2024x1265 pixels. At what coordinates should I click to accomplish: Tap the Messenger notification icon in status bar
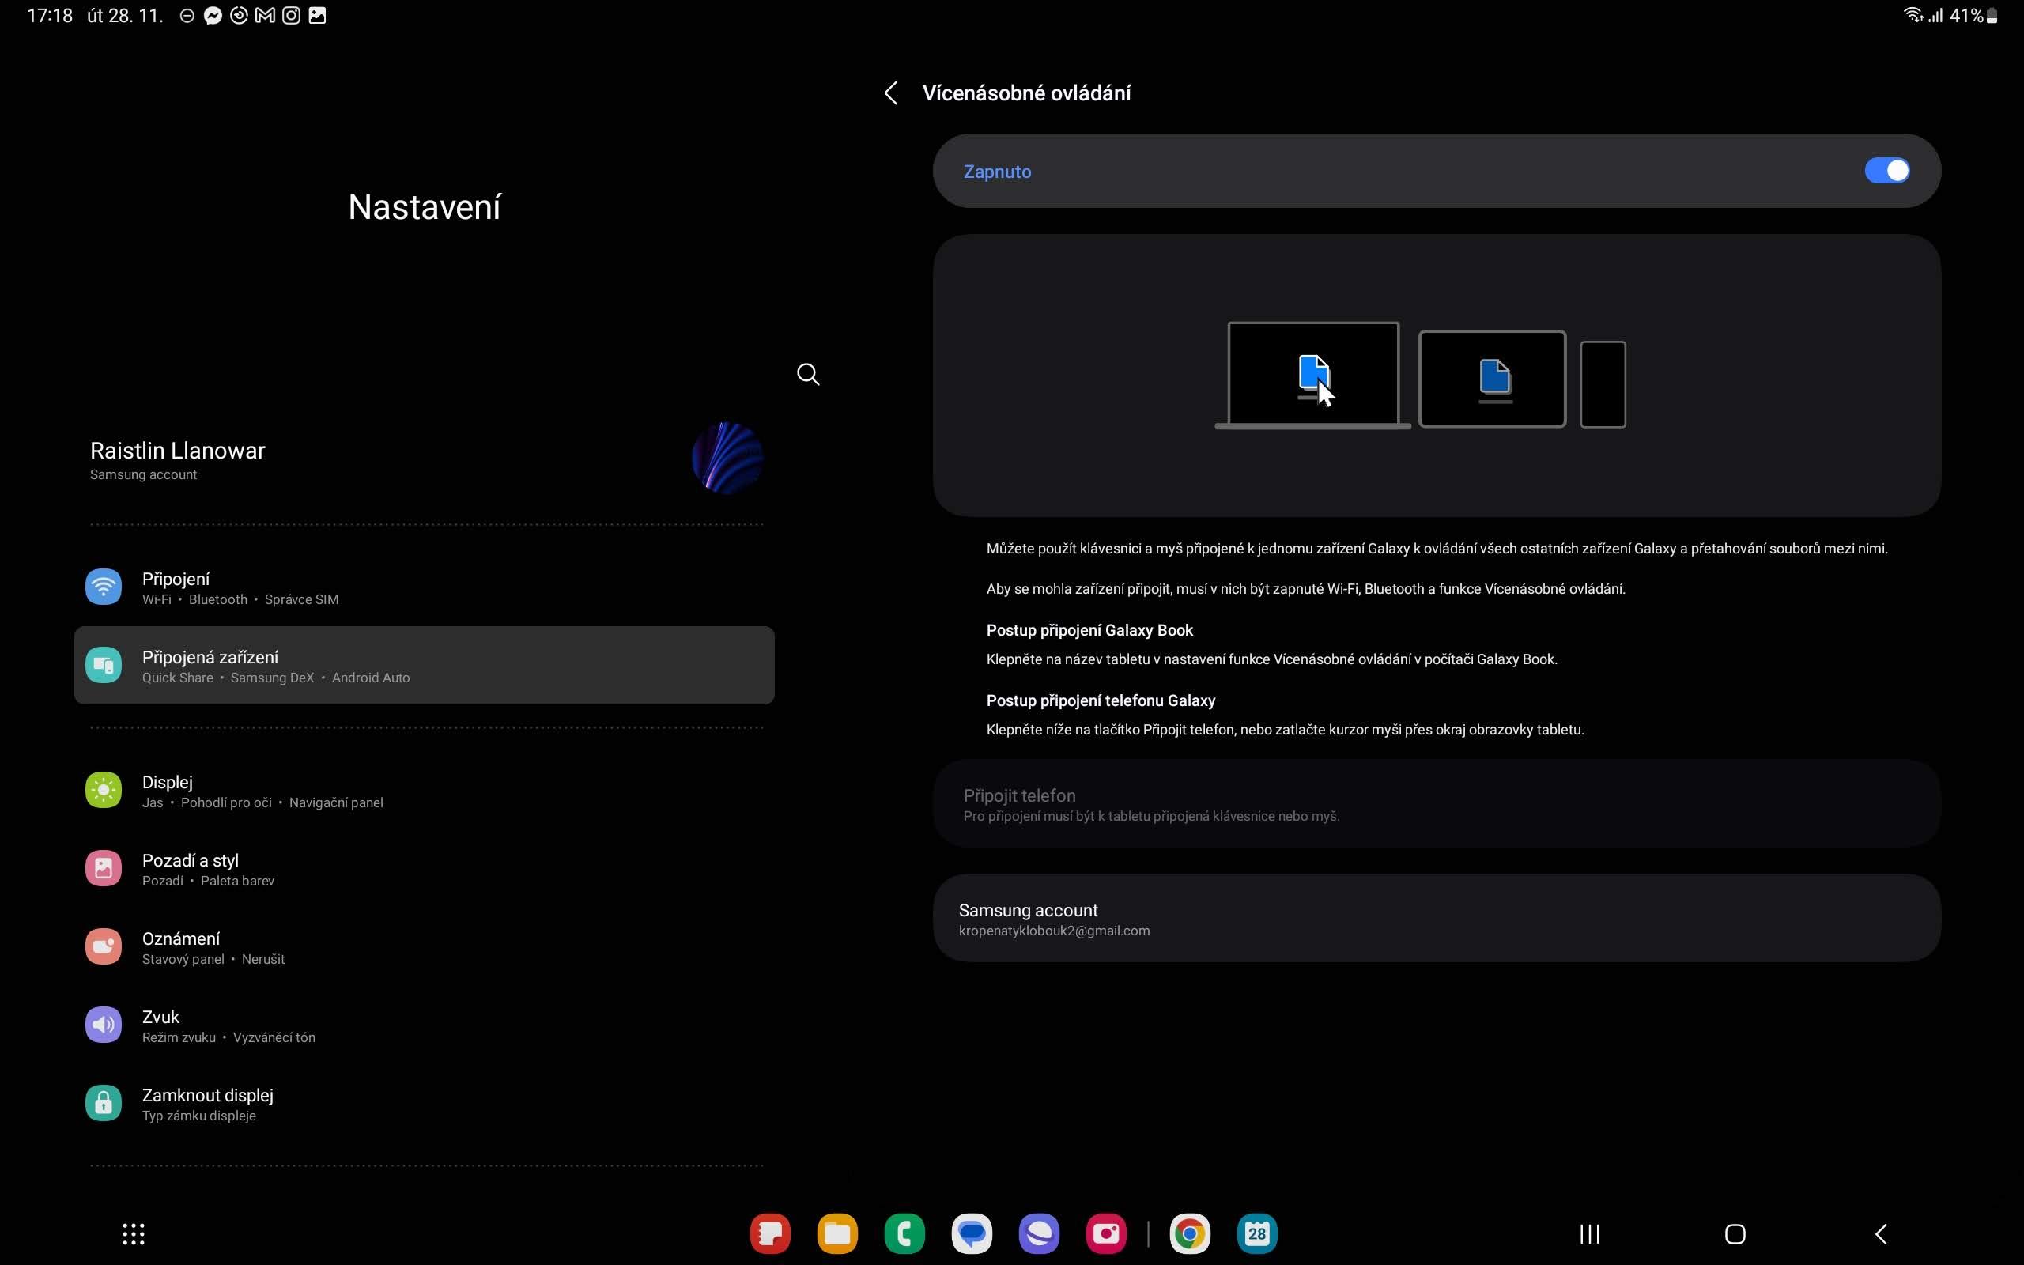tap(213, 15)
